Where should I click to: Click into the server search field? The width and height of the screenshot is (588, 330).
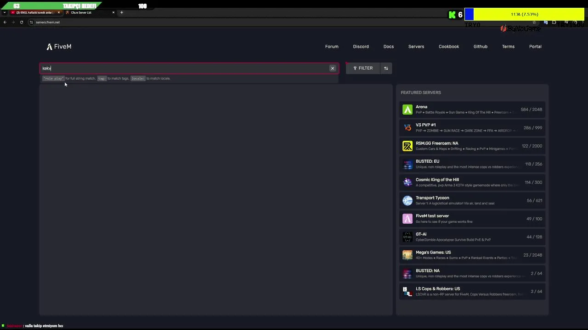[189, 68]
